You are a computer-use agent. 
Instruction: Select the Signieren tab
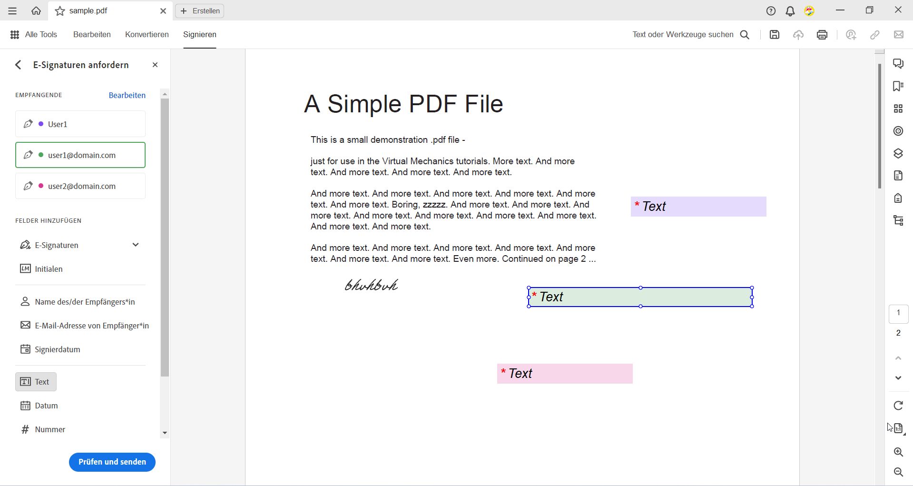pos(200,35)
